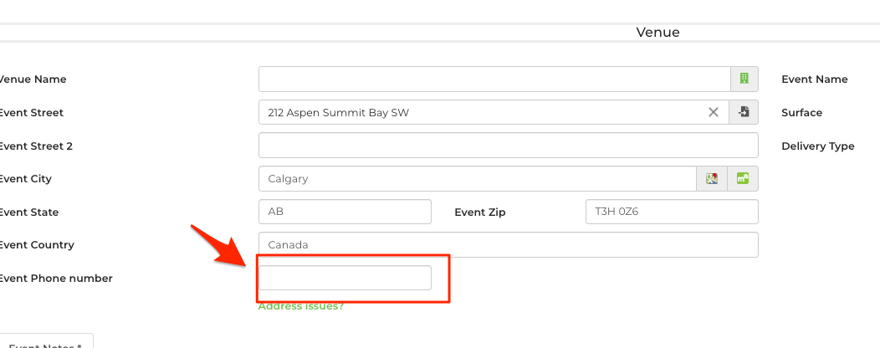The image size is (880, 348).
Task: Click the Event Street field showing 212 Aspen
Action: [x=481, y=112]
